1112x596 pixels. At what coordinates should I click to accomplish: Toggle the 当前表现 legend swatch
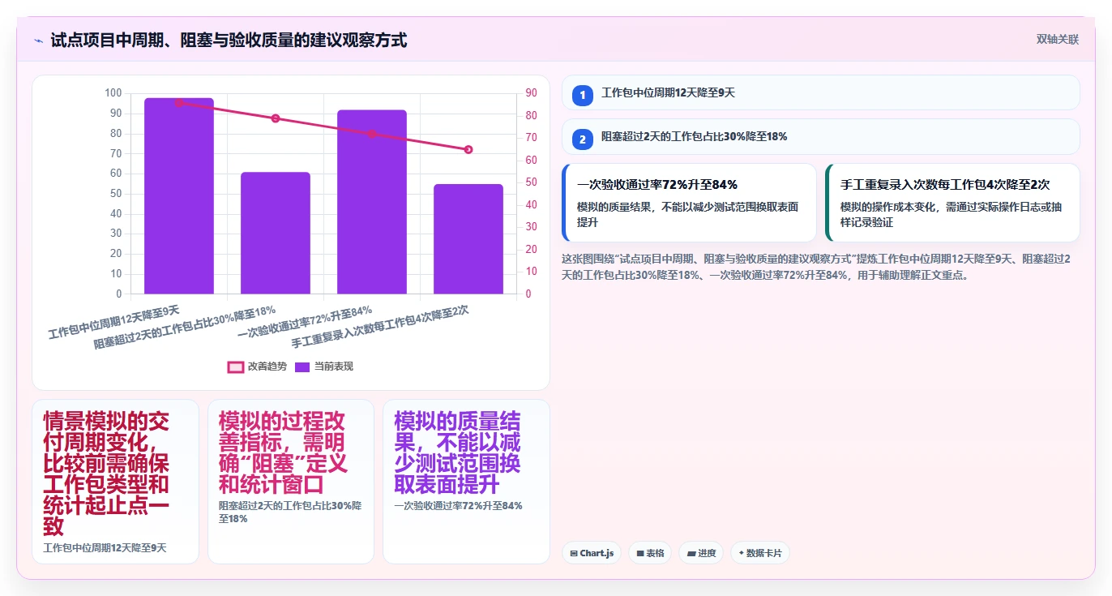click(302, 367)
